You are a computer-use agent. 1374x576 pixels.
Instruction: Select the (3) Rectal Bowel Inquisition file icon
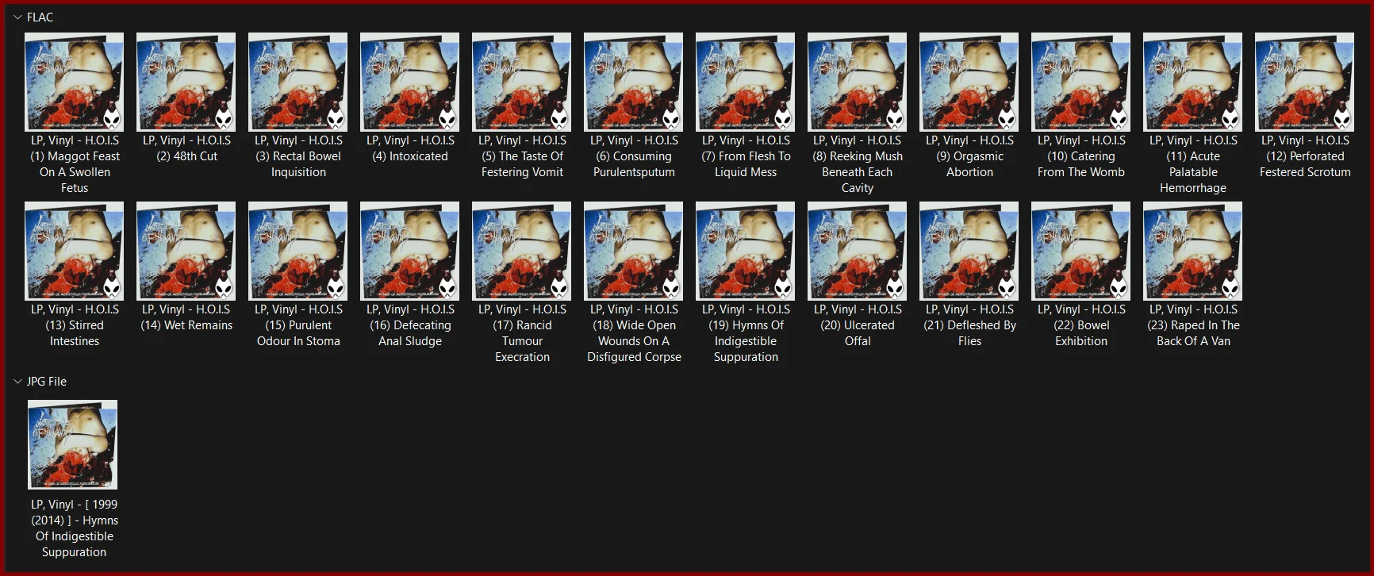pyautogui.click(x=298, y=82)
